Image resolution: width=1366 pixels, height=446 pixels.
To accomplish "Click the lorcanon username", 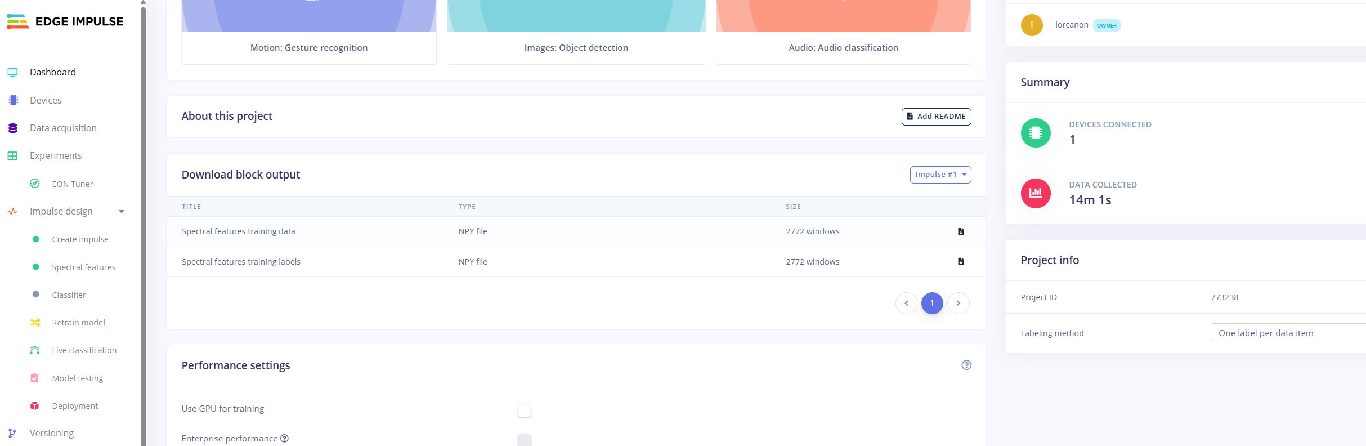I will click(x=1072, y=25).
